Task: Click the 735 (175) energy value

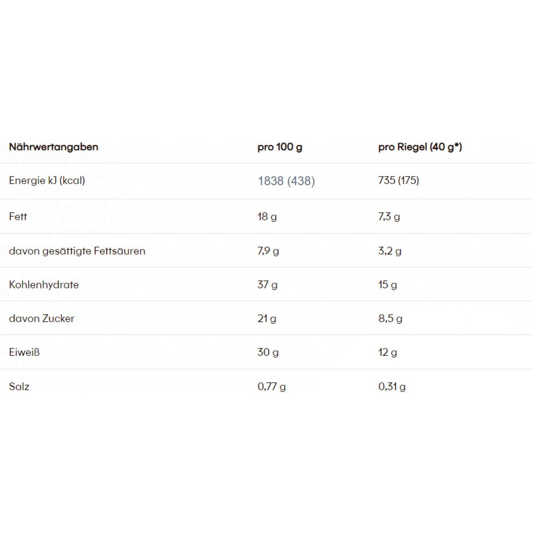Action: pyautogui.click(x=398, y=181)
